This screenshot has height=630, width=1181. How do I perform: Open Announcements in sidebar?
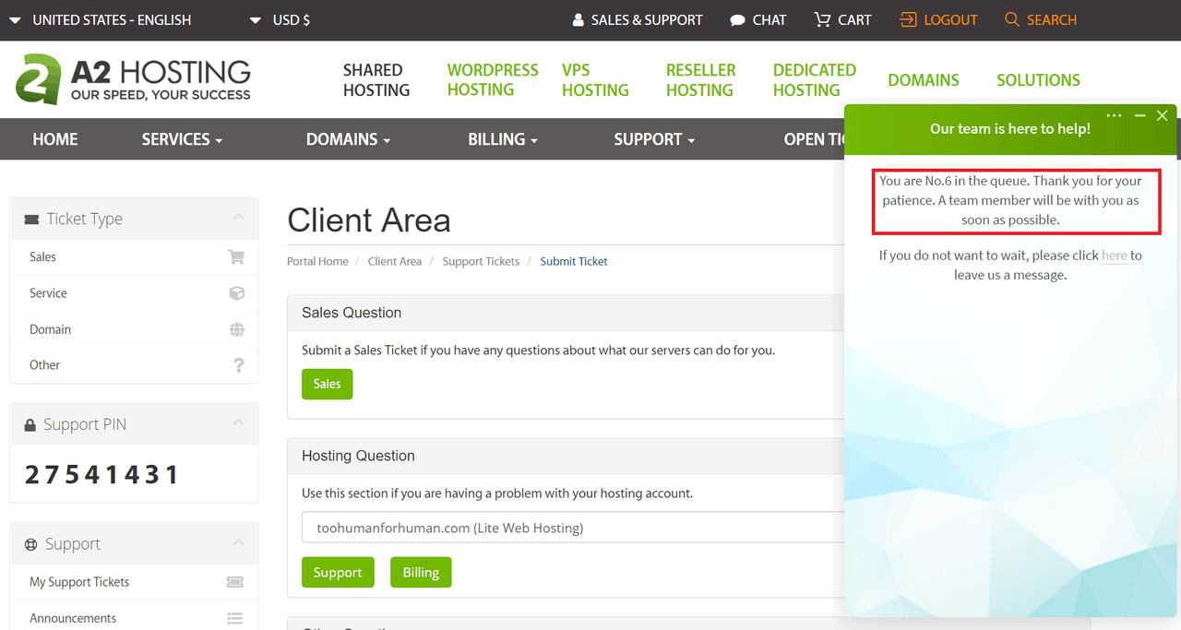134,618
